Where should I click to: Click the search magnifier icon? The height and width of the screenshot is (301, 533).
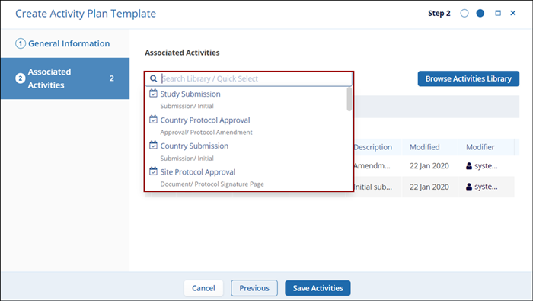[154, 78]
